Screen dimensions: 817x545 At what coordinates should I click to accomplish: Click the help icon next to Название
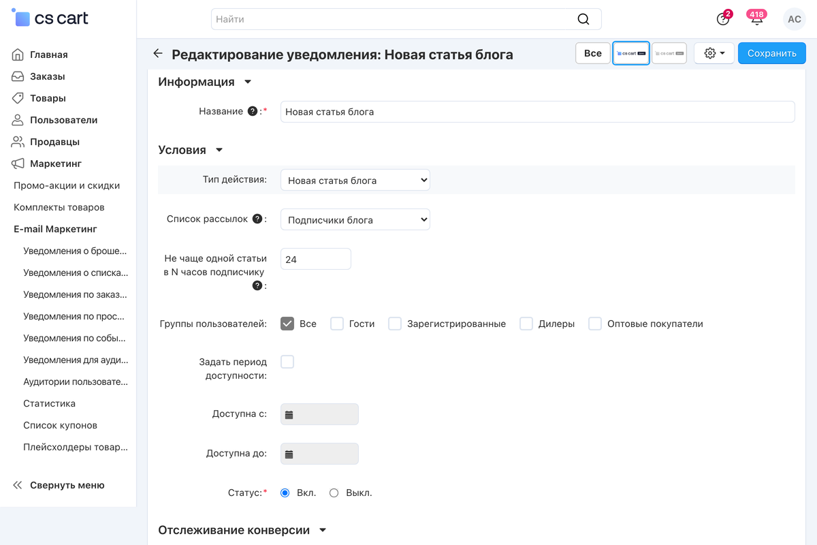[253, 111]
